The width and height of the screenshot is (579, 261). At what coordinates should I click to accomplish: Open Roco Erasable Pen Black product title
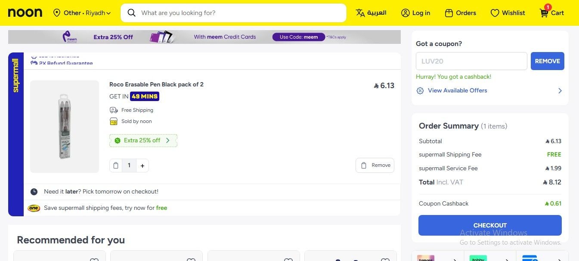156,84
